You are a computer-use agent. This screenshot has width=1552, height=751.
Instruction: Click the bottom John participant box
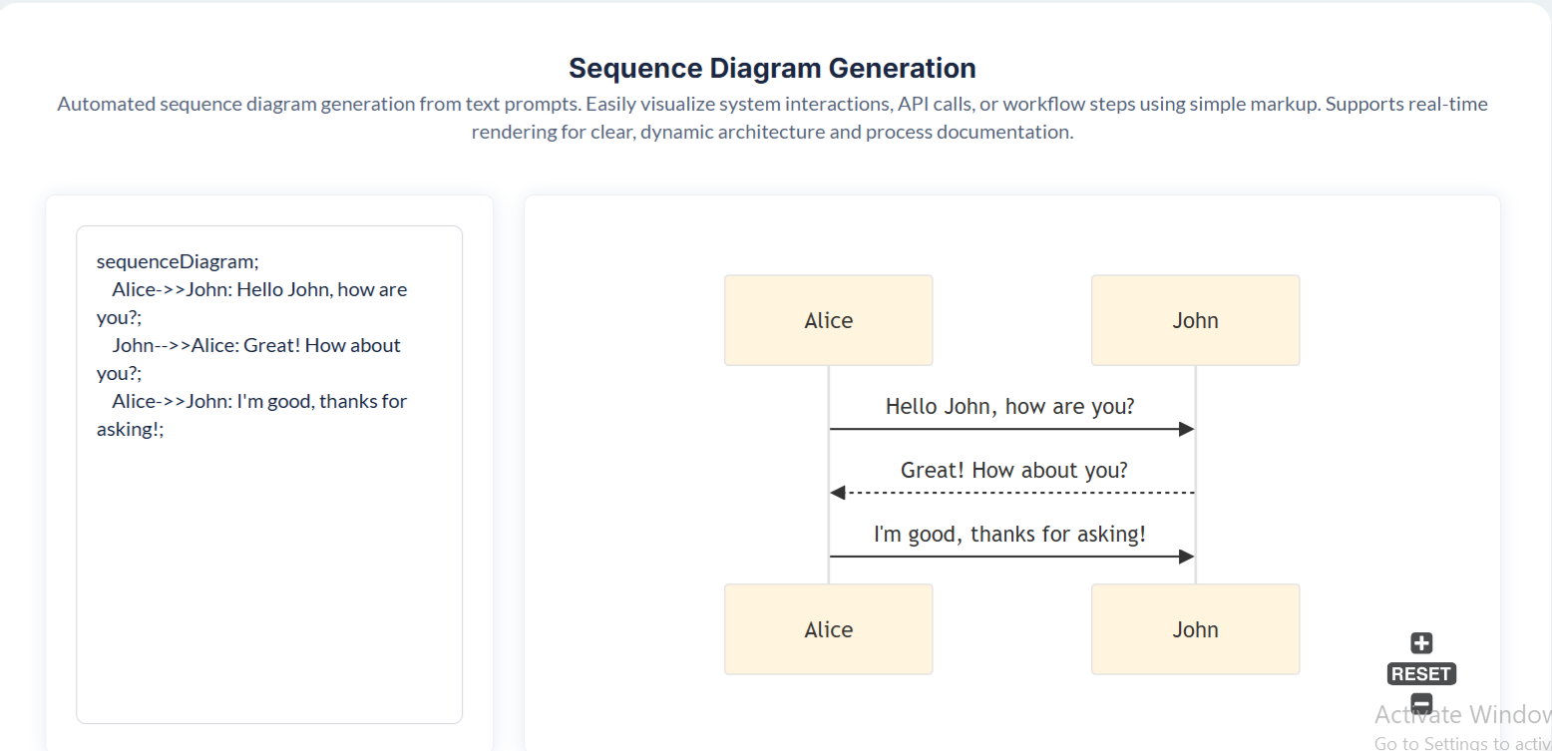click(1195, 629)
